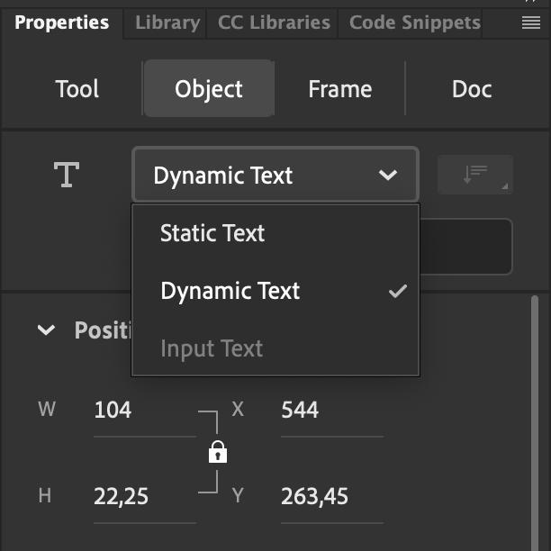Expand the Dynamic Text type dropdown
Viewport: 551px width, 551px height.
275,175
